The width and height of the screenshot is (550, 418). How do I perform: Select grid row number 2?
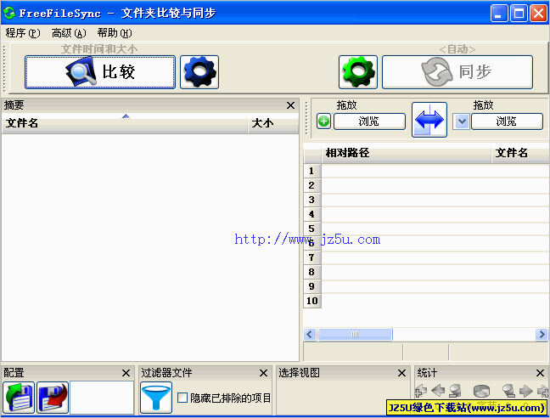pyautogui.click(x=311, y=185)
